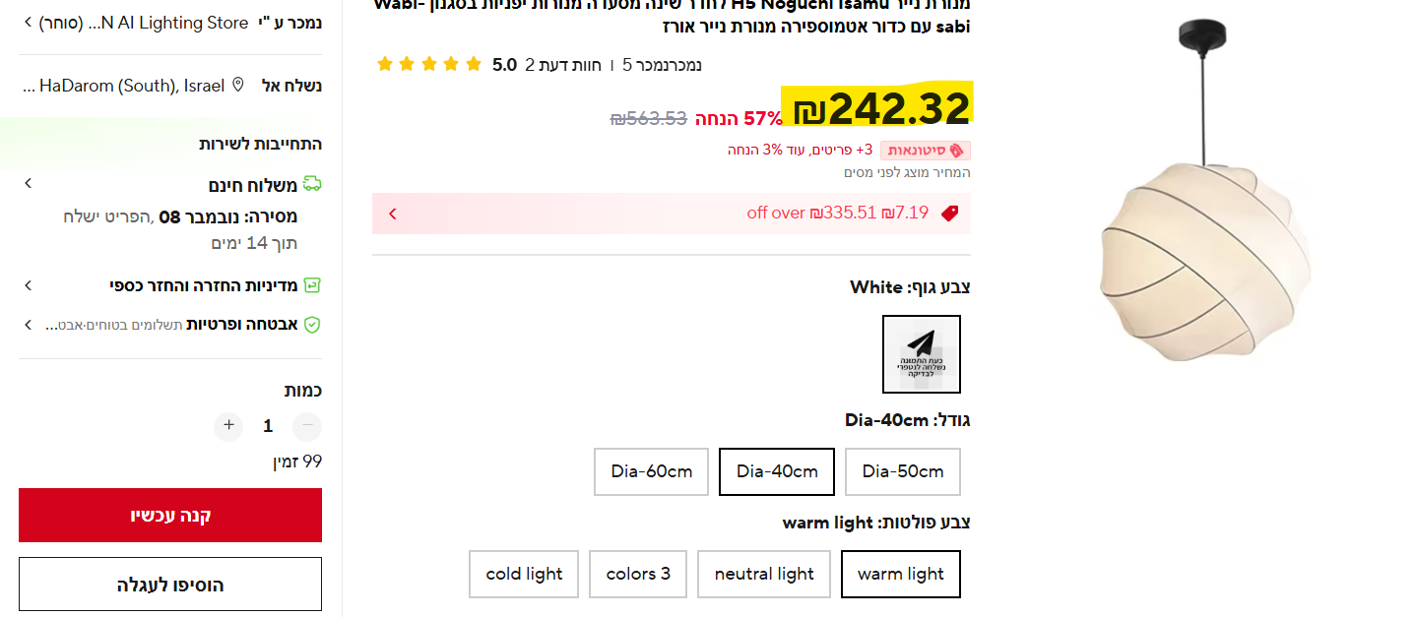1415x617 pixels.
Task: Select the Dia-60cm size option
Action: [x=651, y=471]
